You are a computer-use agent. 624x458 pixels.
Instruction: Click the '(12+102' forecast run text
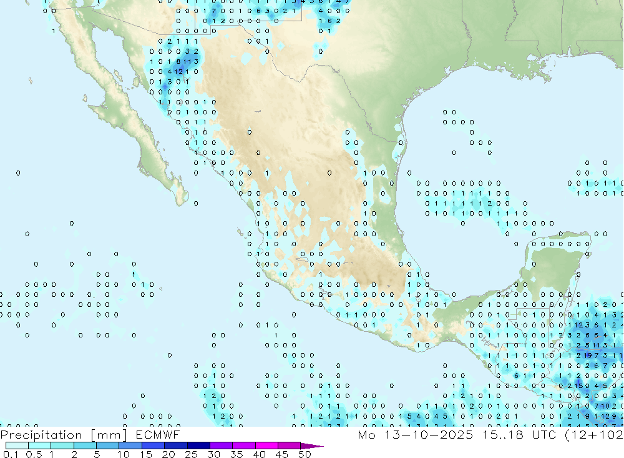click(x=594, y=434)
